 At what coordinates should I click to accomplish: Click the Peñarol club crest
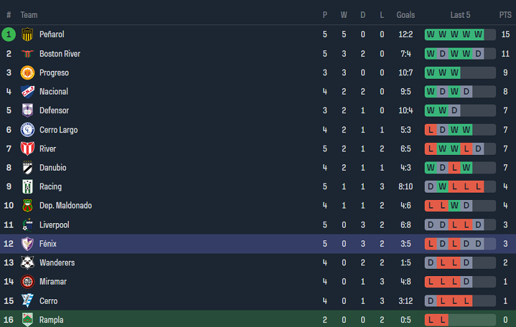[27, 34]
